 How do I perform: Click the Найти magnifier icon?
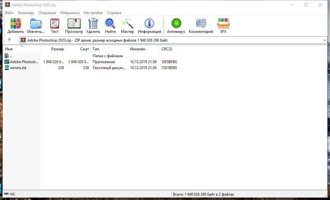click(x=110, y=23)
